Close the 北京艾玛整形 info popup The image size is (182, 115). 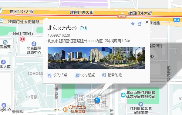(x=147, y=22)
